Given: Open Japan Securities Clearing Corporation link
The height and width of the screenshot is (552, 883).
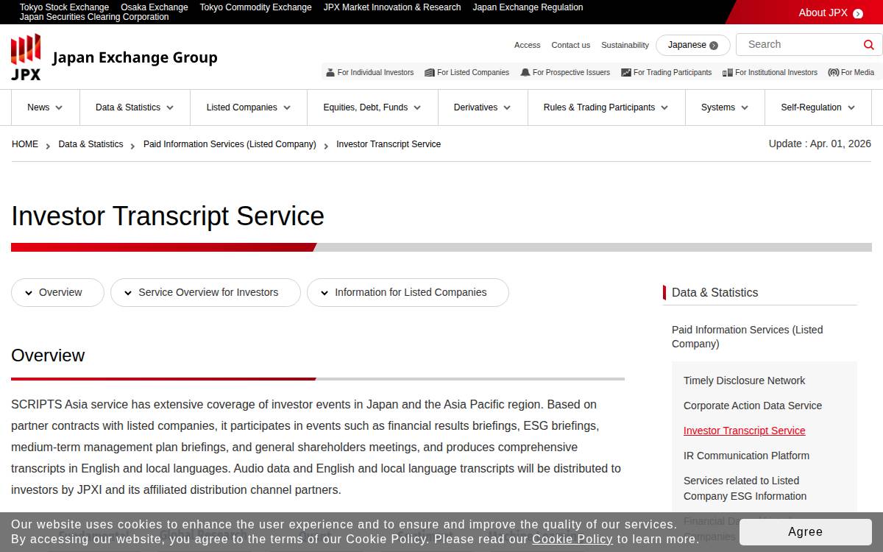Looking at the screenshot, I should (94, 17).
